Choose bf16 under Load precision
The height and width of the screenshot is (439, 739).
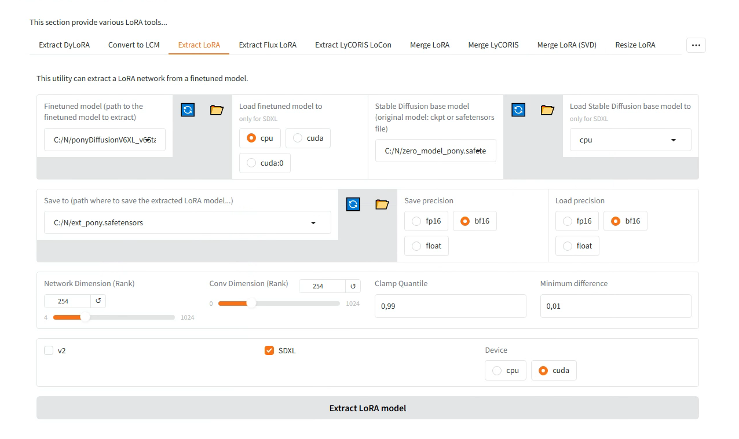pyautogui.click(x=625, y=221)
